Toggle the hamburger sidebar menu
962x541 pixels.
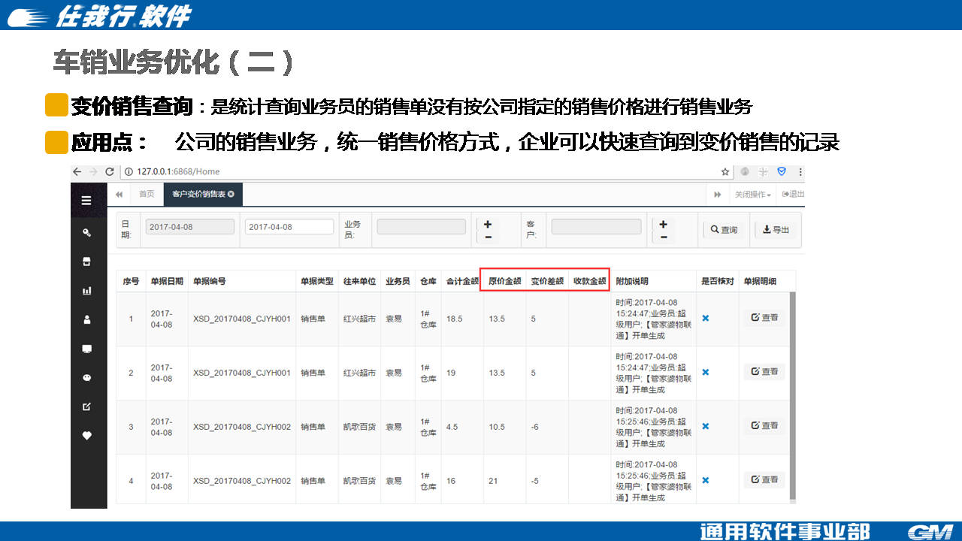point(86,201)
